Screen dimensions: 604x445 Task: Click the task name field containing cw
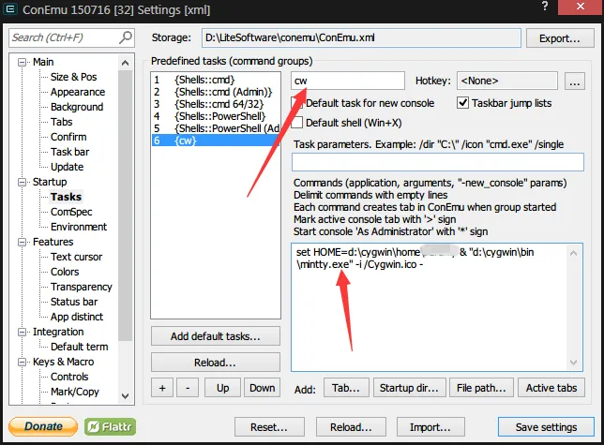click(348, 81)
